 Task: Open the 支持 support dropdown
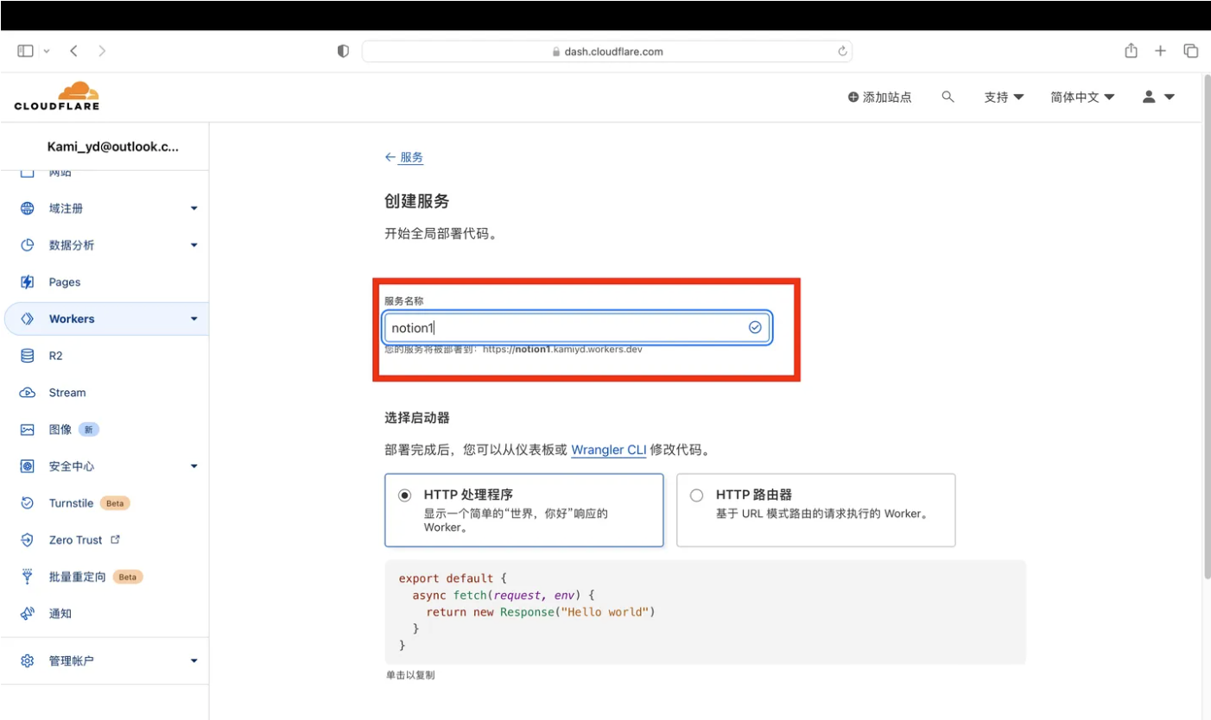point(1003,98)
